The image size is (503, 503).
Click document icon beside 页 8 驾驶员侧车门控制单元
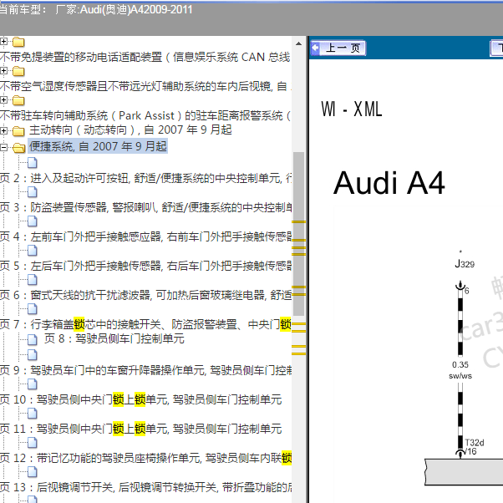coord(33,339)
